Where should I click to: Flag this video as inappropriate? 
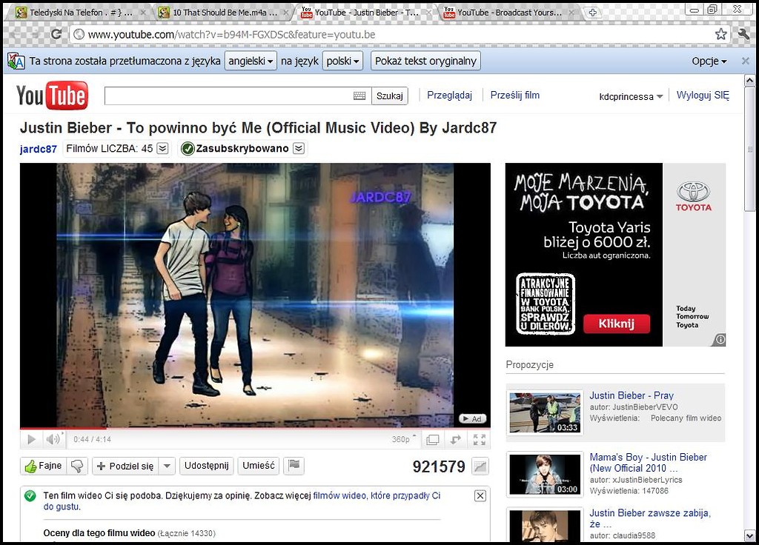tap(294, 466)
